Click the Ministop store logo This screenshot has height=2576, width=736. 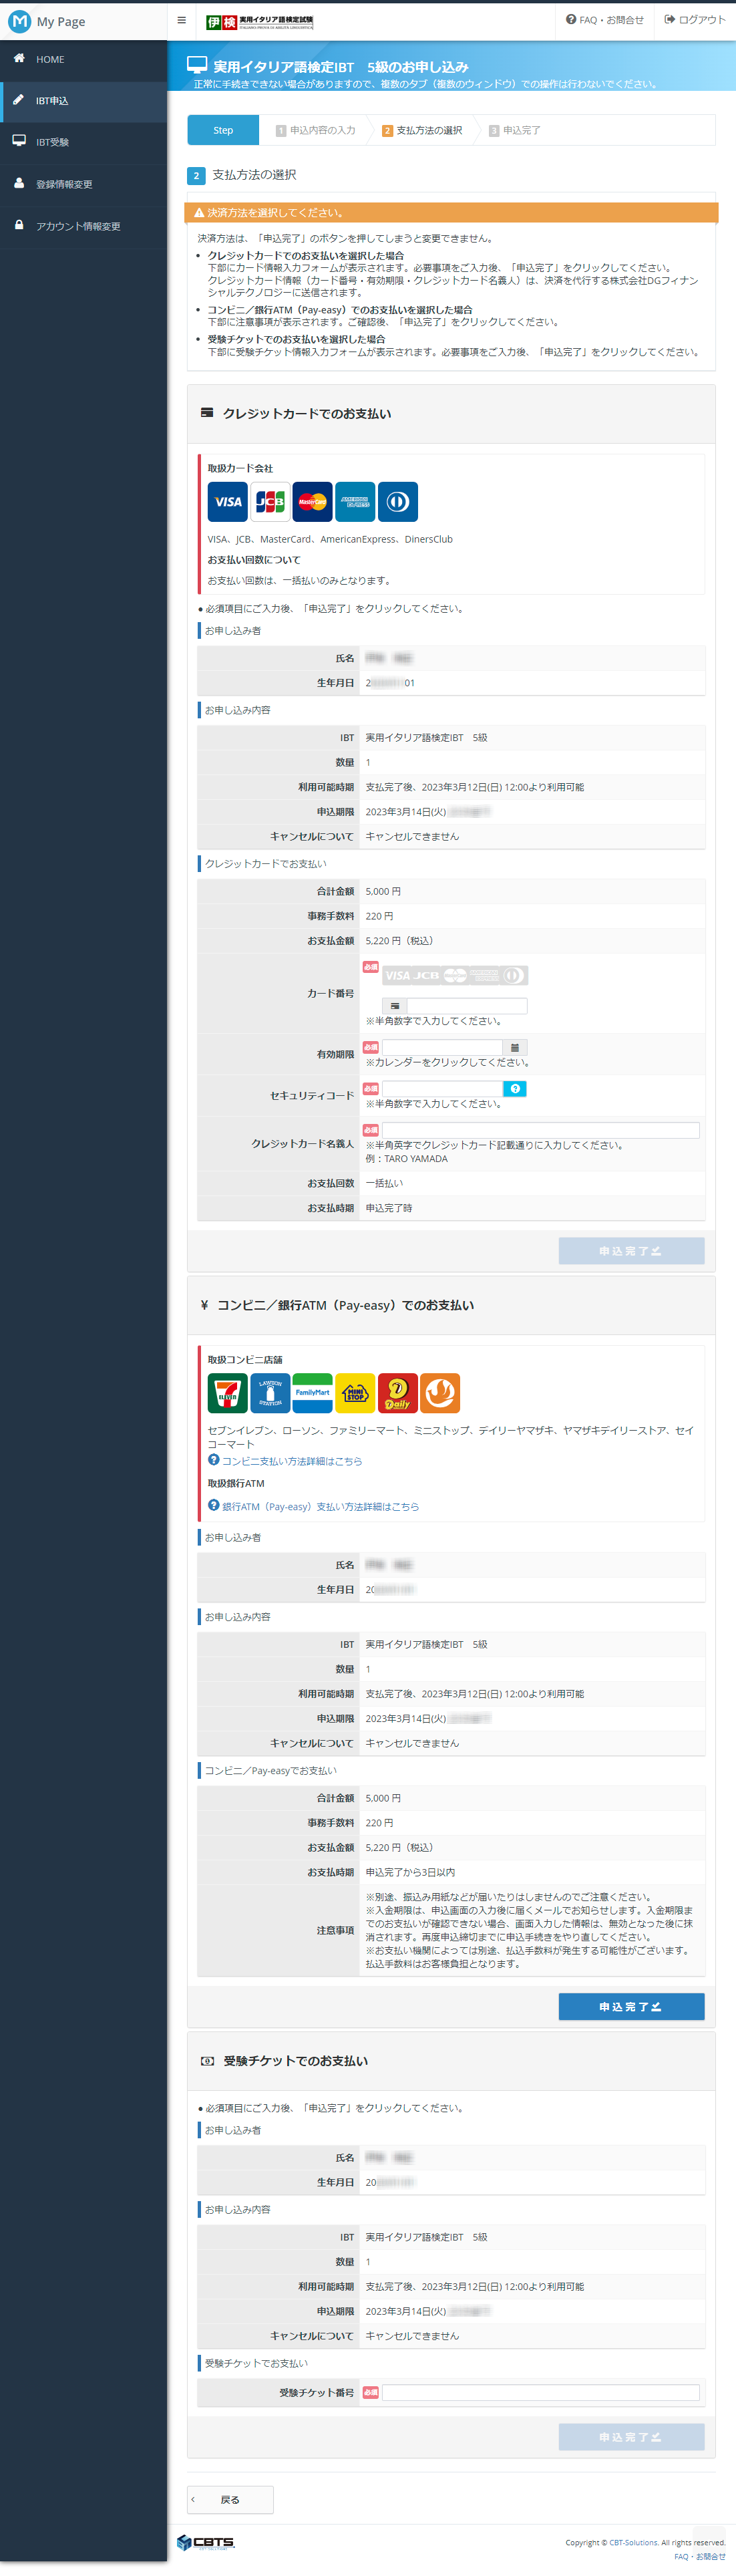pyautogui.click(x=355, y=1393)
